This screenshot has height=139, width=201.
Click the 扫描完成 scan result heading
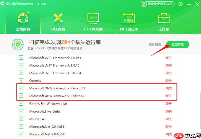(x=65, y=42)
